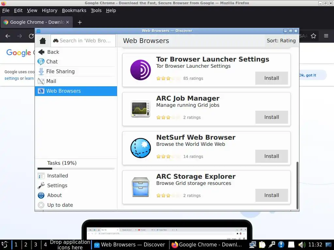This screenshot has height=250, width=334.
Task: Open Firefox hamburger menu icon
Action: click(x=326, y=36)
